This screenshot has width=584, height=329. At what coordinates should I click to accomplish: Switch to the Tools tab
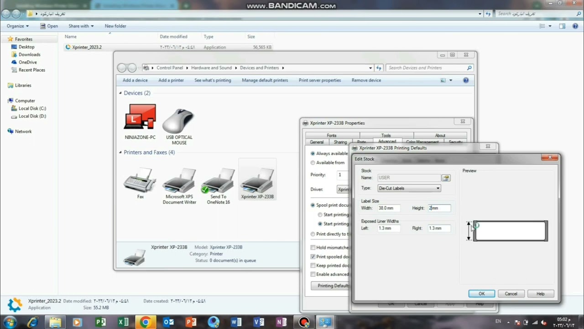[x=386, y=135]
